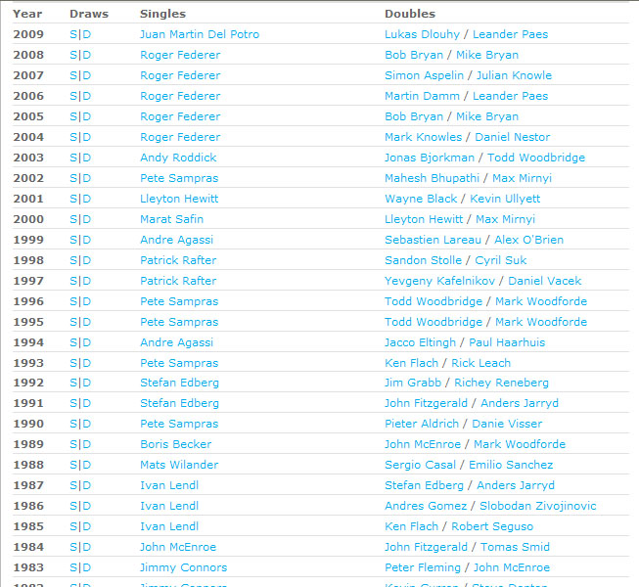Screen dimensions: 639x587
Task: Open Andy Roddick's 2003 champion link
Action: (178, 158)
